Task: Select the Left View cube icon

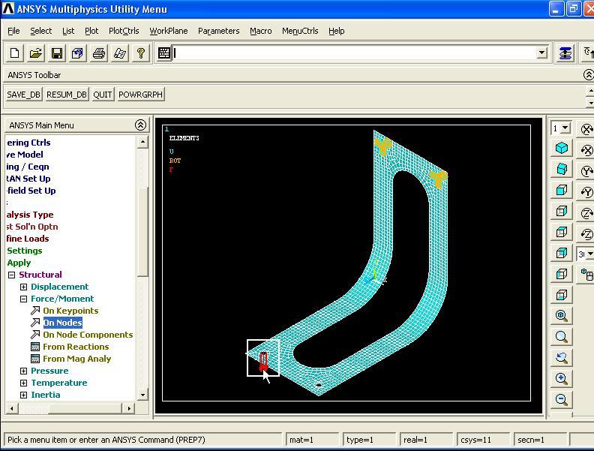Action: 562,274
